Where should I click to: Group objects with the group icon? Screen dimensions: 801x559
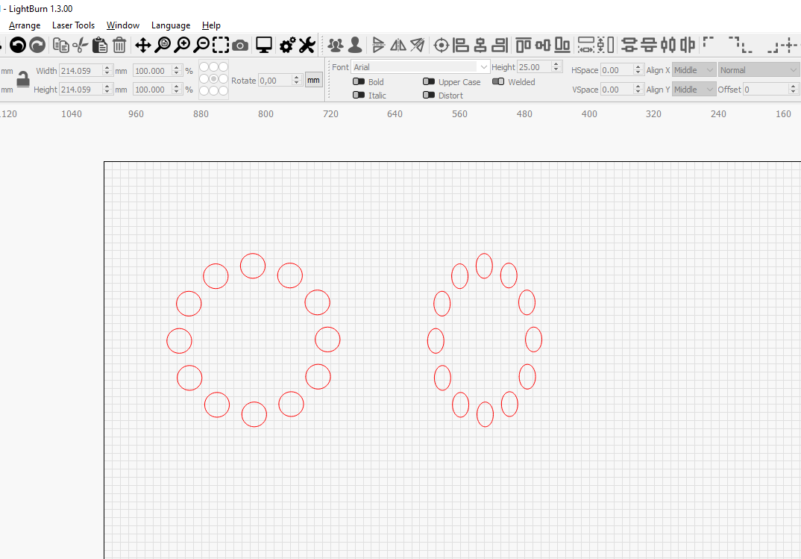[x=336, y=46]
